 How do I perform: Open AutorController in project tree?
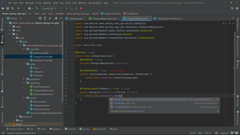(x=41, y=53)
